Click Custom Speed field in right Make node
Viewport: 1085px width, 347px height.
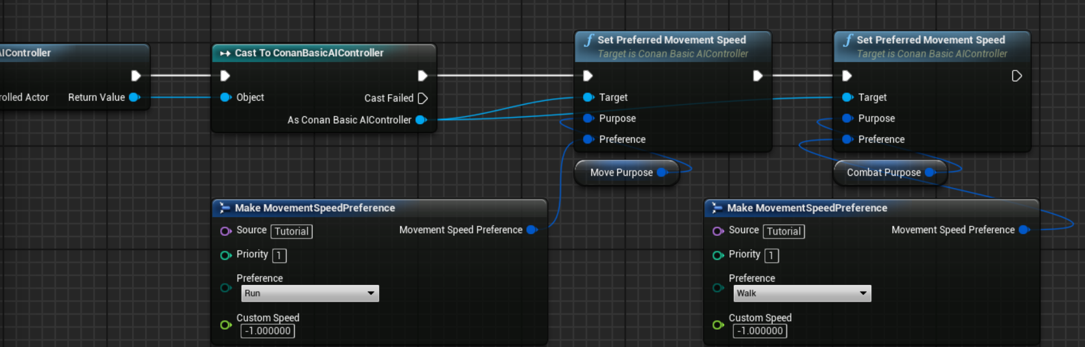pyautogui.click(x=760, y=331)
